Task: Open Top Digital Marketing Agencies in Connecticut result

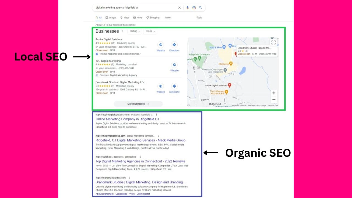Action: coord(141,161)
